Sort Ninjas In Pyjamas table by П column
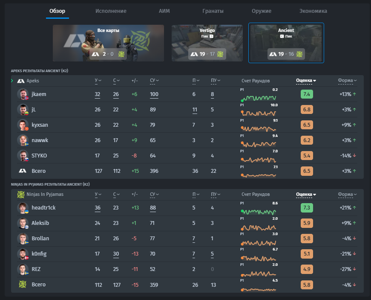The image size is (371, 300). tap(196, 195)
